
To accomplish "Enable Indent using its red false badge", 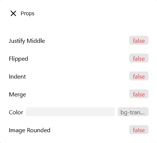I will click(139, 76).
